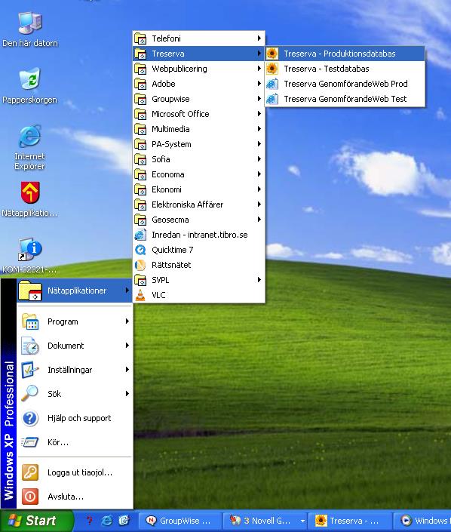Expand the Adobe submenu arrow

point(259,84)
